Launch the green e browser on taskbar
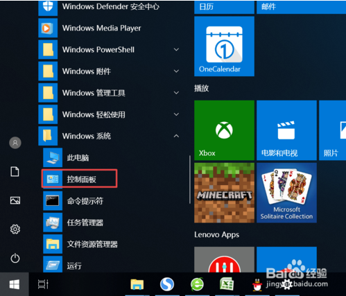Image resolution: width=346 pixels, height=296 pixels. pos(197,284)
